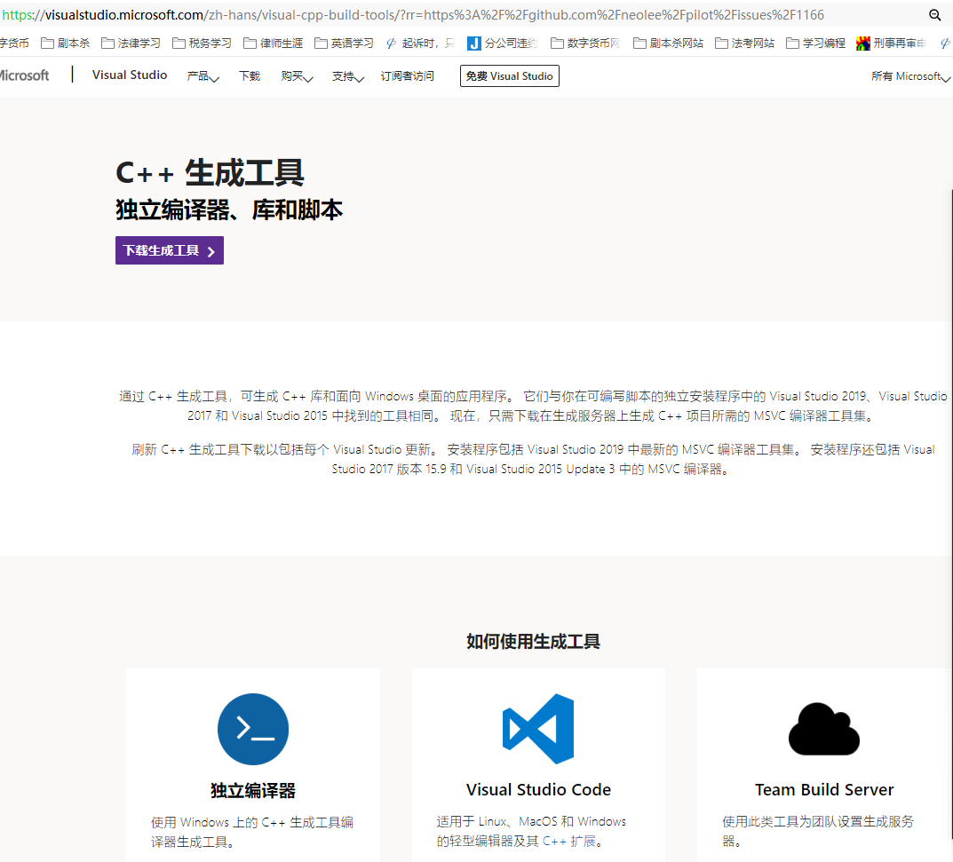Screen dimensions: 953x862
Task: Click the 免费 Visual Studio button
Action: 509,76
